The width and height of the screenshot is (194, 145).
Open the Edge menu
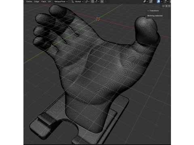point(37,2)
